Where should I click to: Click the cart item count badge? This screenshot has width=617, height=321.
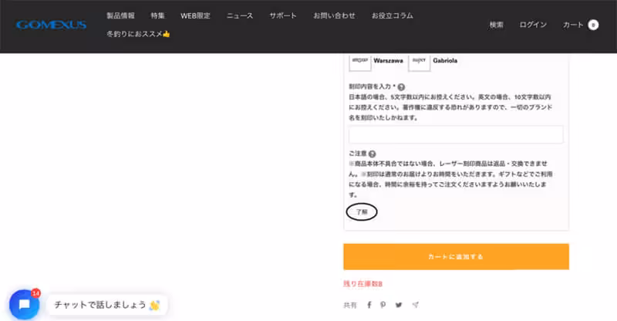[x=593, y=25]
